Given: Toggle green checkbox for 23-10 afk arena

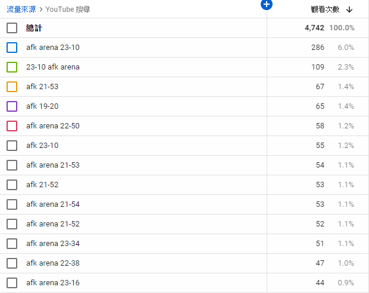Looking at the screenshot, I should coord(12,67).
